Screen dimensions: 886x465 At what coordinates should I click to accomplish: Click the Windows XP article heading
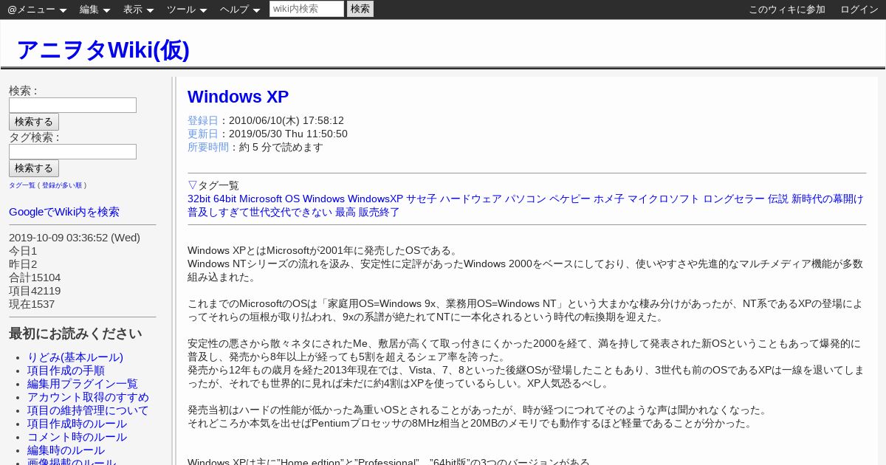(x=238, y=97)
